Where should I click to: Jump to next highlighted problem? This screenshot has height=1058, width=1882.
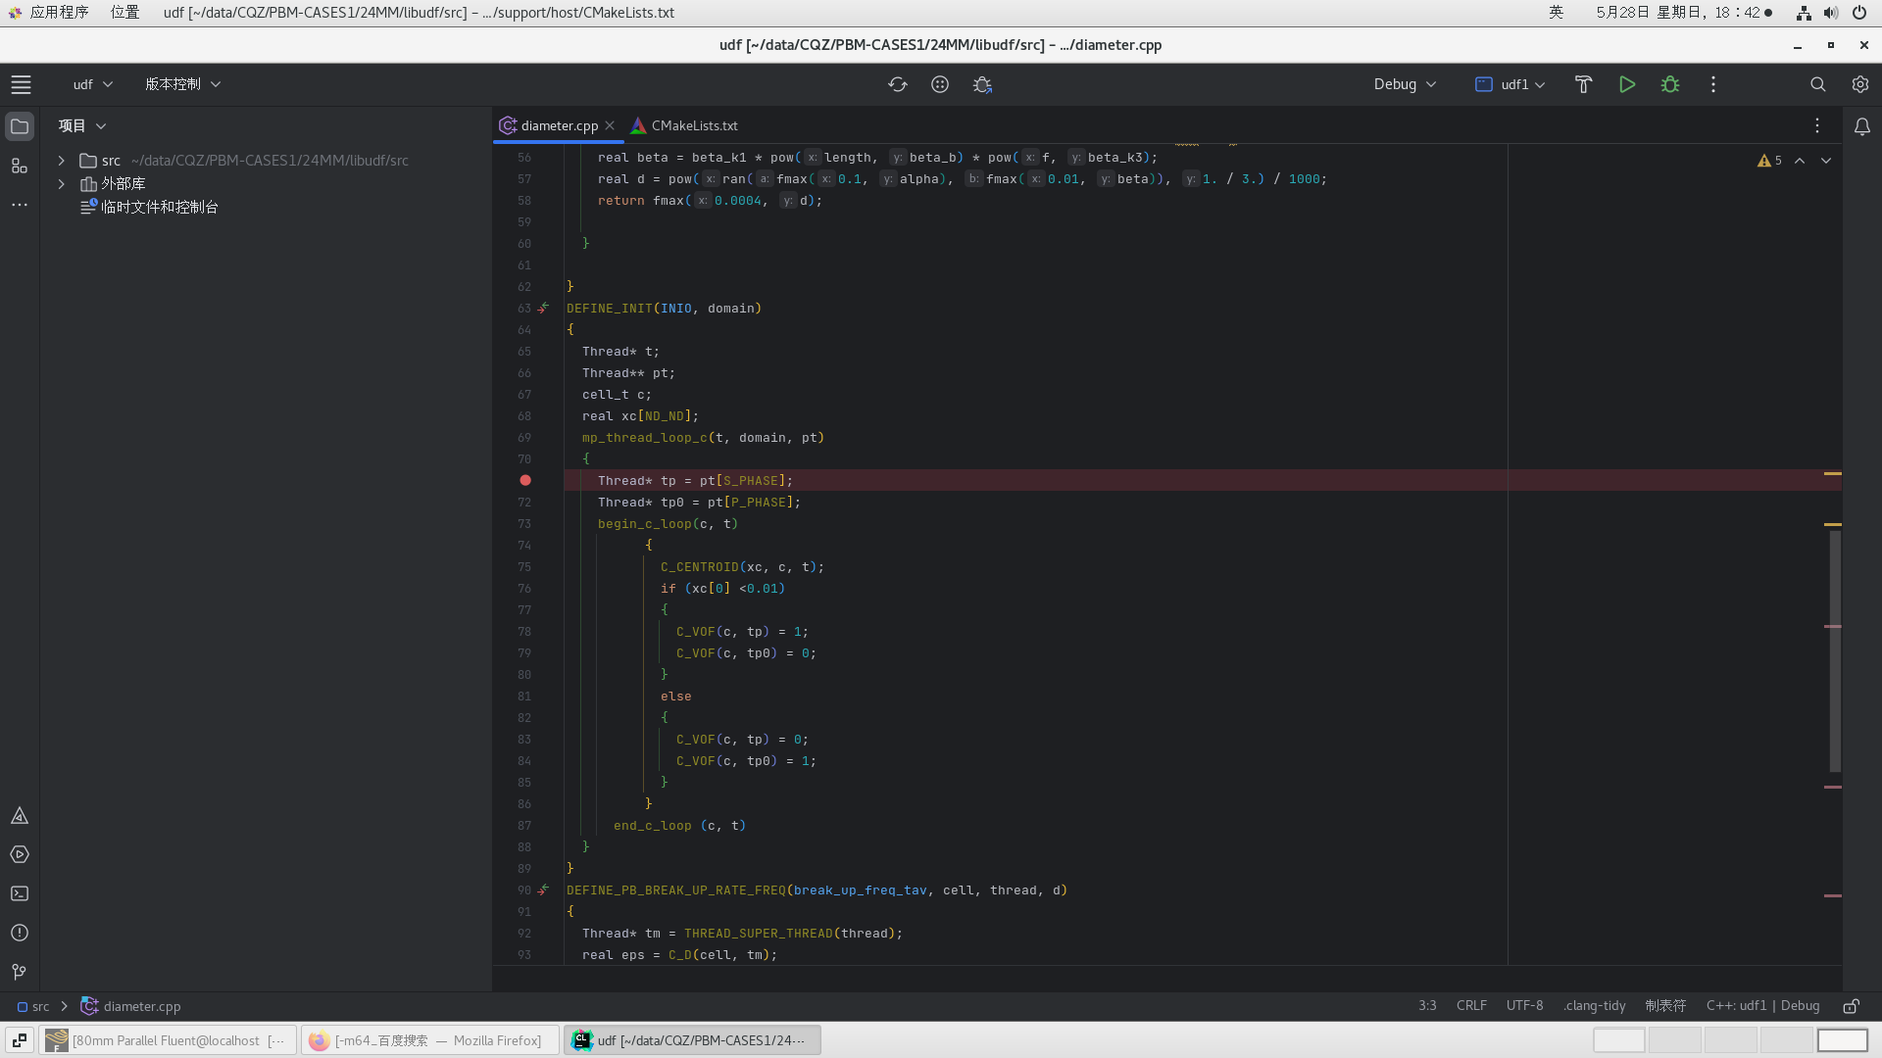point(1826,161)
